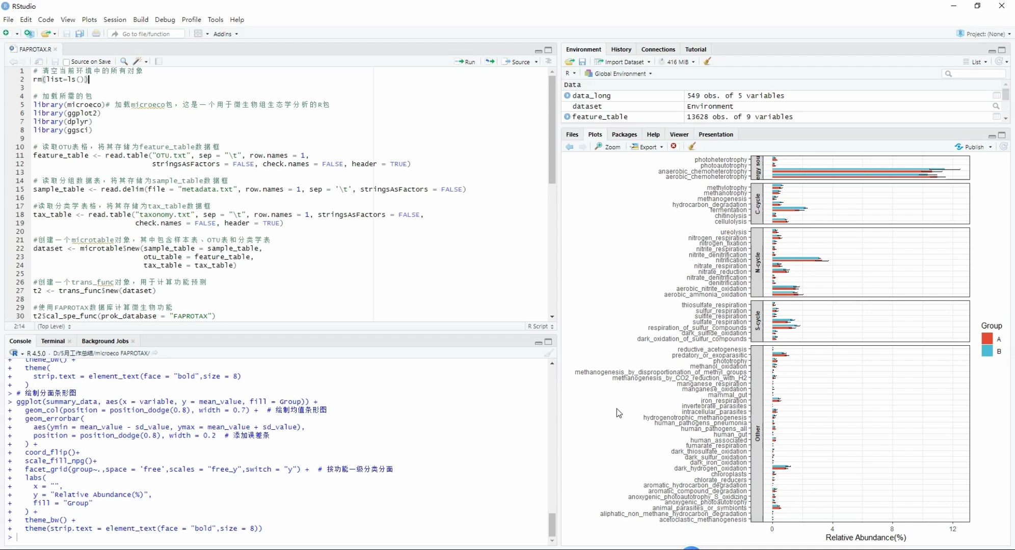Click the red Group A legend swatch

(x=987, y=339)
